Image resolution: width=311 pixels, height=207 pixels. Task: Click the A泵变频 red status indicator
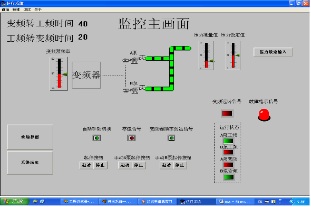click(x=228, y=165)
